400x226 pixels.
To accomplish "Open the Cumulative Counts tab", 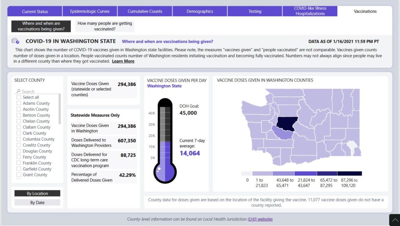I will [x=145, y=11].
